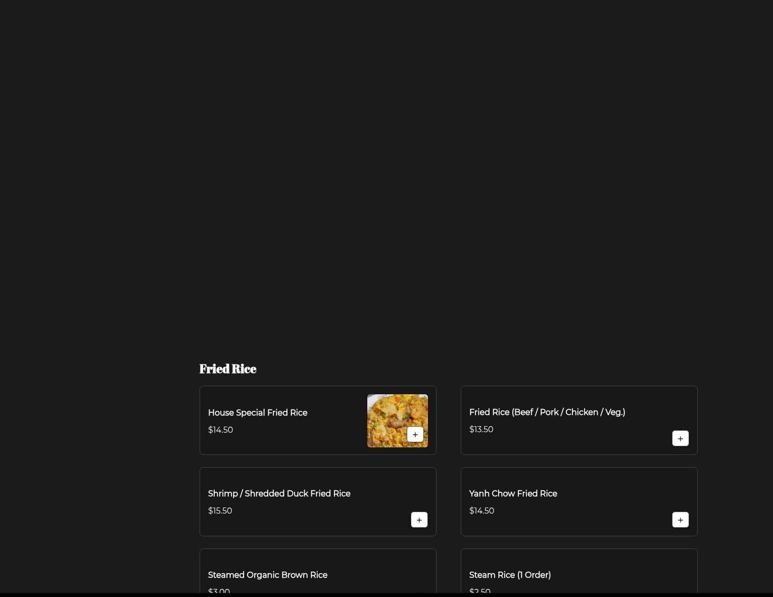The image size is (773, 597).
Task: Click the $15.50 price label
Action: point(220,511)
